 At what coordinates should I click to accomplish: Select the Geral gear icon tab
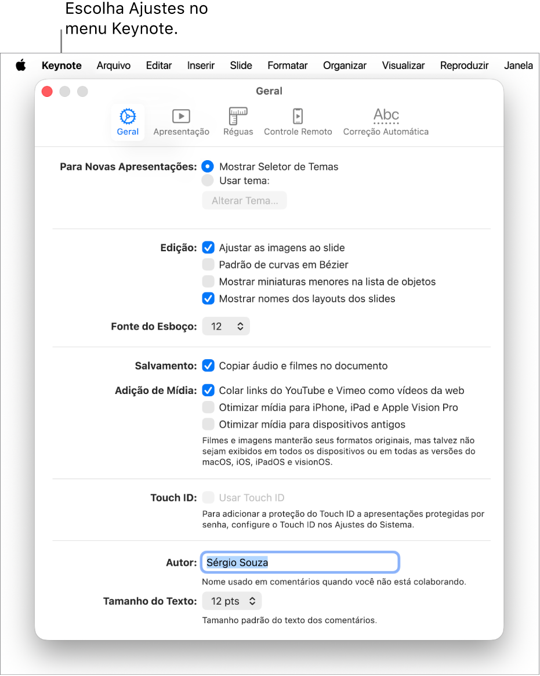(x=128, y=122)
